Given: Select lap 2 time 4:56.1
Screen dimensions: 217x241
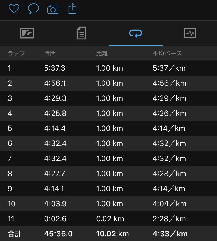Looking at the screenshot, I should tap(55, 83).
